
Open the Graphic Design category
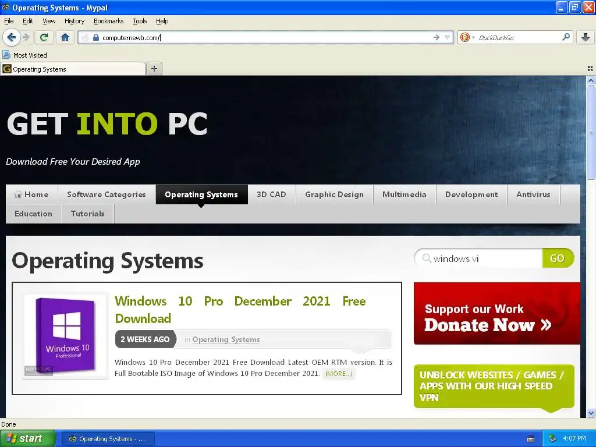coord(334,194)
